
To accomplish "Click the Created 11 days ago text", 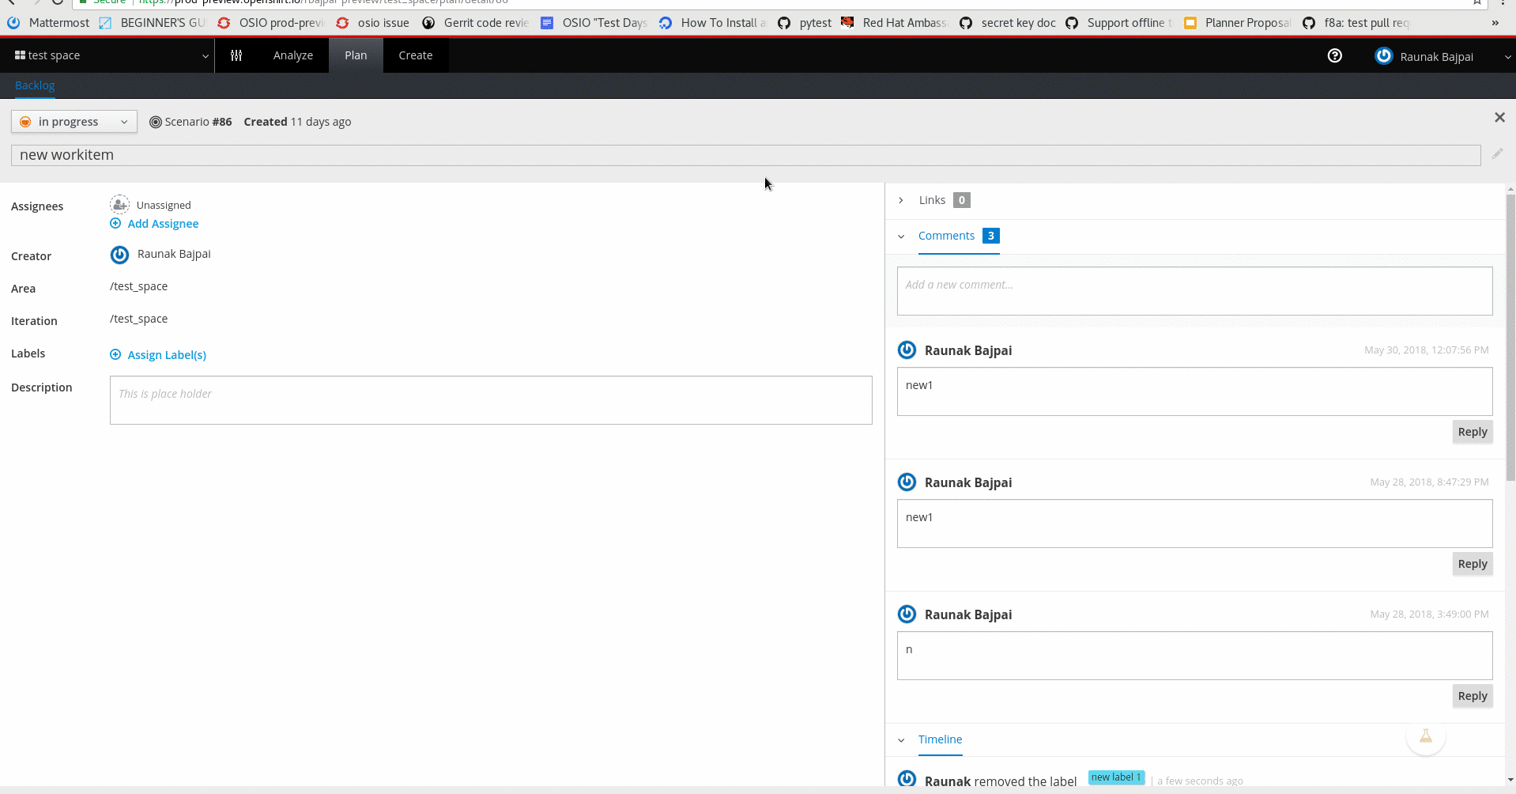I will tap(297, 122).
